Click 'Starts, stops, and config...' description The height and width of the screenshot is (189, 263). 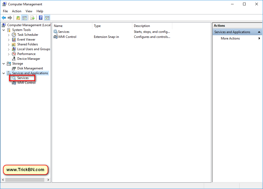pyautogui.click(x=152, y=32)
